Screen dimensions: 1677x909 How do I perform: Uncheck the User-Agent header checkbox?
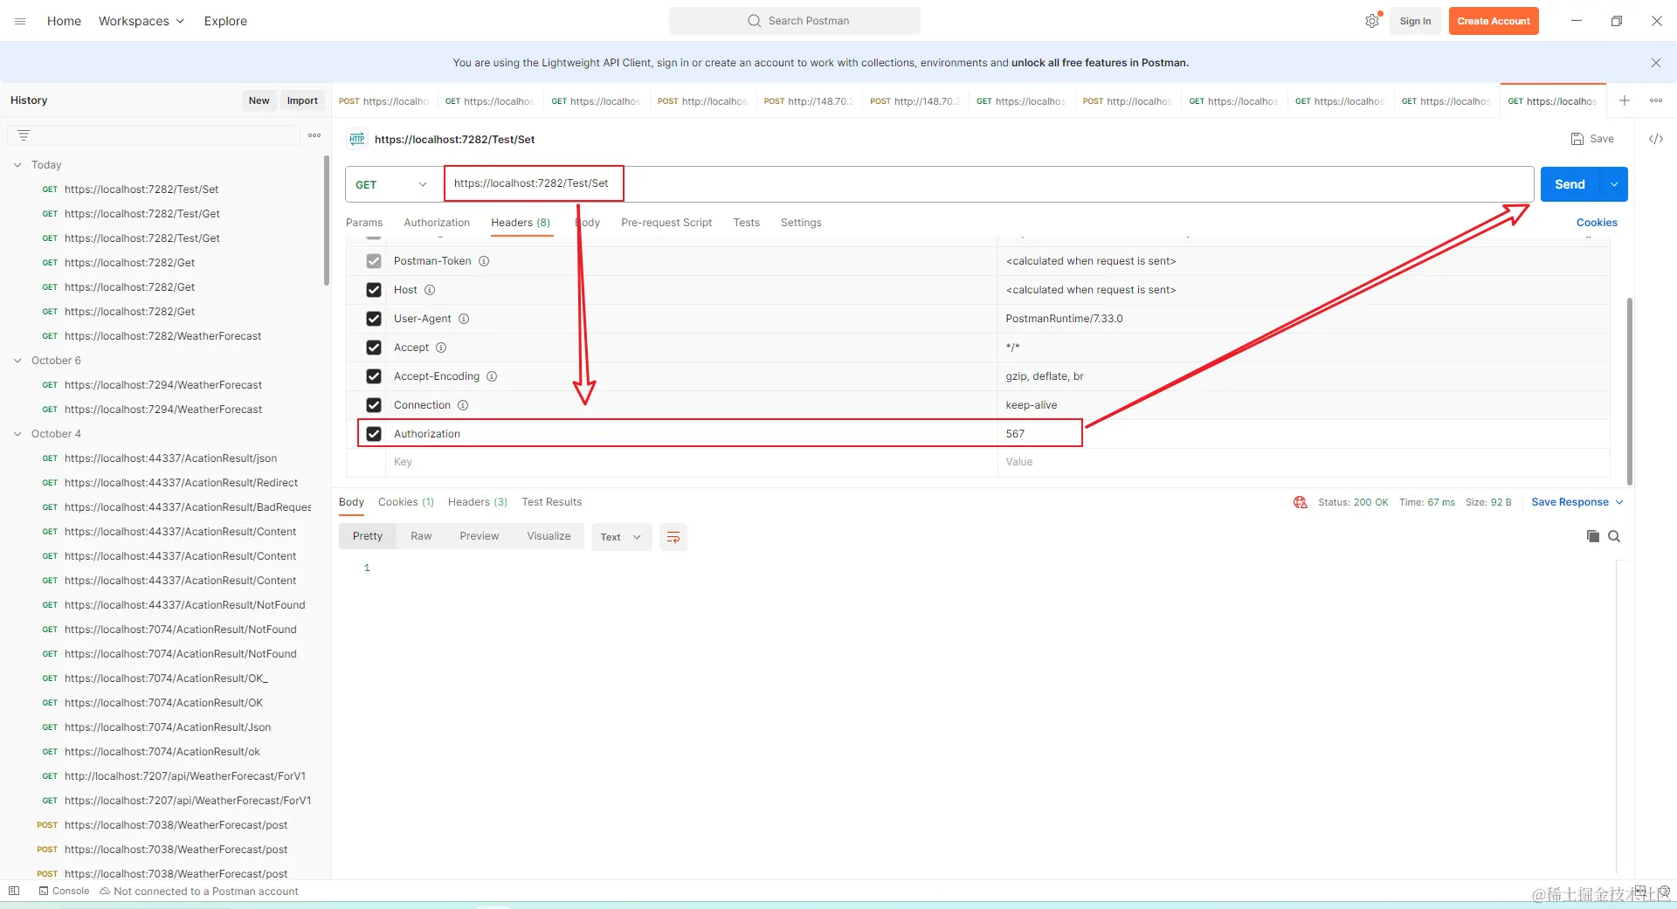click(x=374, y=319)
